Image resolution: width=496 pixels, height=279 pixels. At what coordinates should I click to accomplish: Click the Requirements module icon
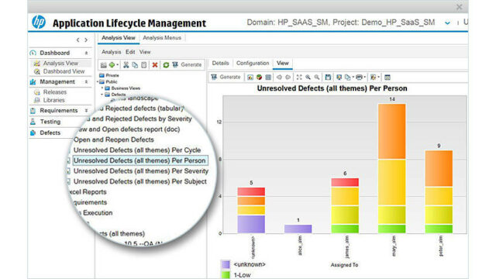(33, 111)
